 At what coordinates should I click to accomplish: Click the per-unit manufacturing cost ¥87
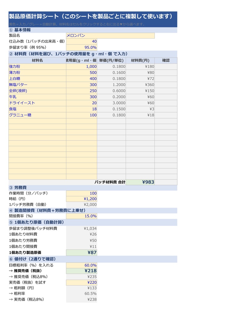pyautogui.click(x=82, y=252)
